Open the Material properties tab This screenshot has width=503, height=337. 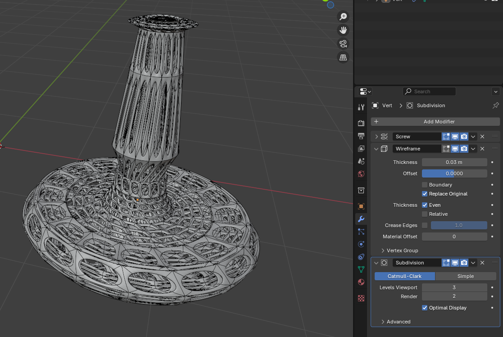coord(361,282)
